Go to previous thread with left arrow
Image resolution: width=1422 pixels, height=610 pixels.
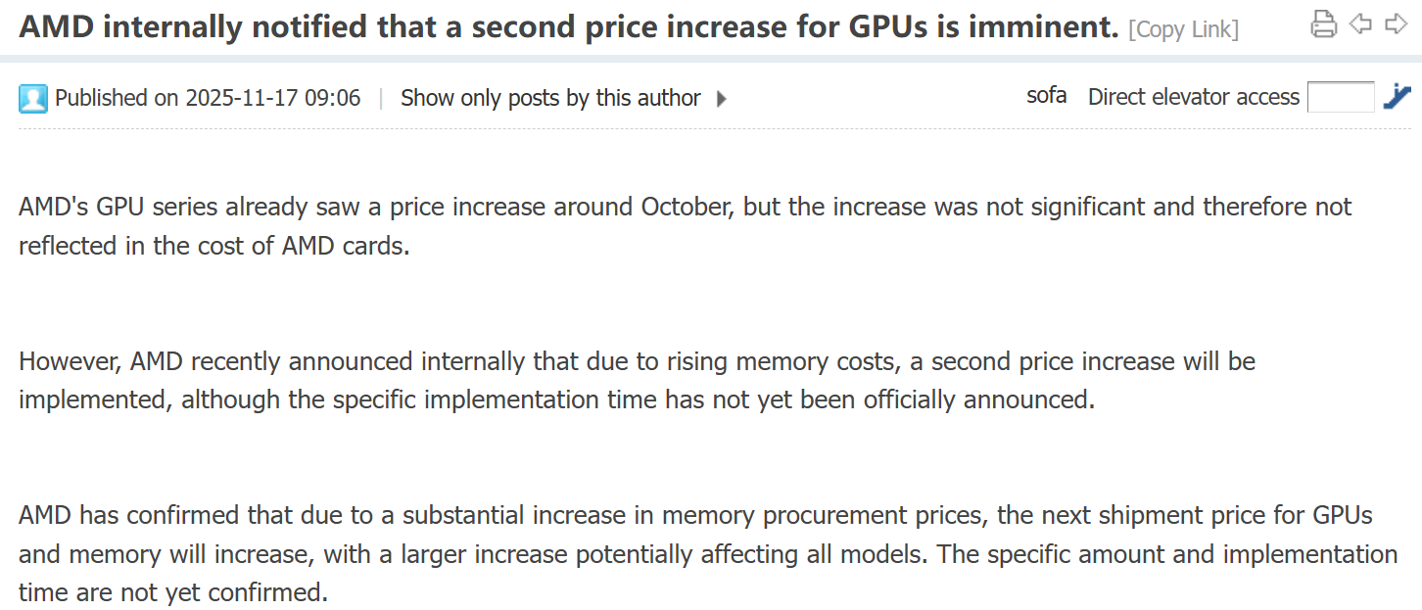[1360, 23]
